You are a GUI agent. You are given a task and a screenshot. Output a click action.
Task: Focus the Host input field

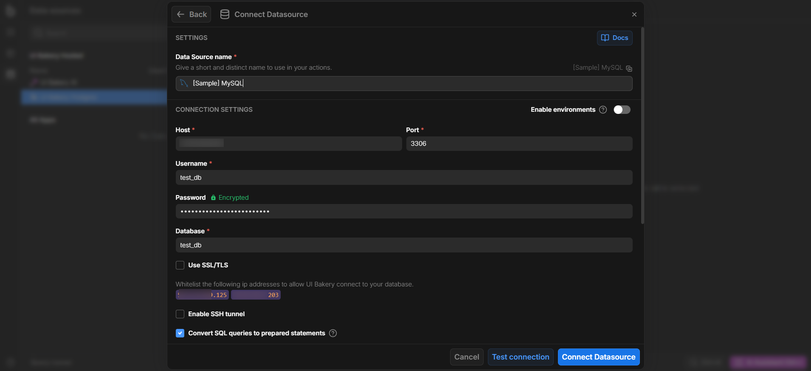click(x=289, y=144)
